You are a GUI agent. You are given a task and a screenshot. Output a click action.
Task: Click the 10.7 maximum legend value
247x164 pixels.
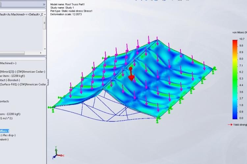[242, 39]
